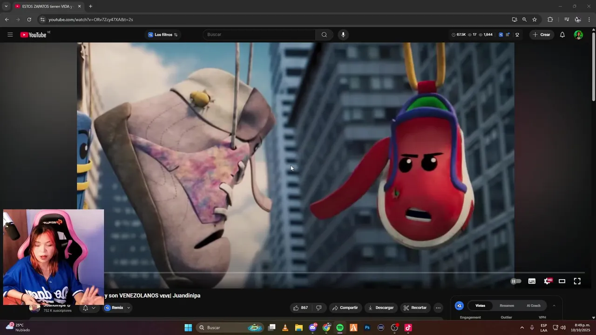
Task: Show hidden system tray icons
Action: (521, 328)
